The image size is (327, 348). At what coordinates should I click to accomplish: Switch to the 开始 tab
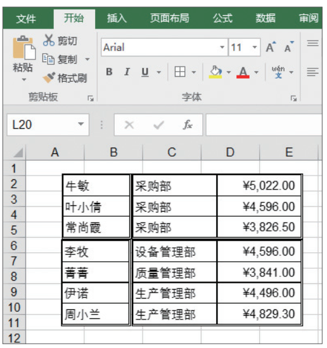(74, 18)
